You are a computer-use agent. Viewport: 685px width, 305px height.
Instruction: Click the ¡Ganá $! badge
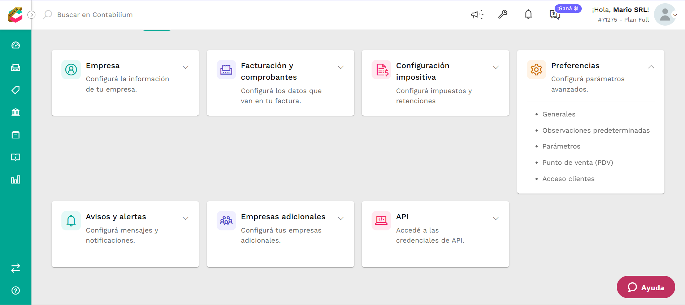(x=568, y=8)
